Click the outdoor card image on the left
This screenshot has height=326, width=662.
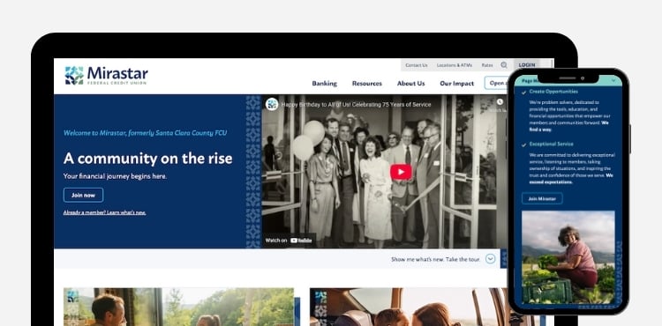[178, 307]
